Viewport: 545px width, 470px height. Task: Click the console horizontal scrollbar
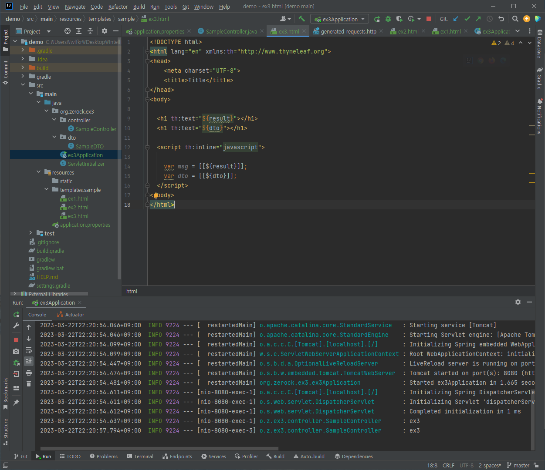(x=159, y=448)
